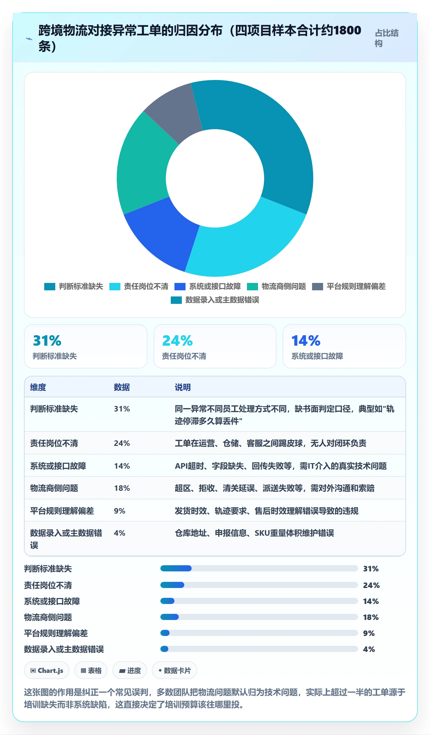Select the 进度 tag chip
Image resolution: width=430 pixels, height=735 pixels.
pos(130,670)
